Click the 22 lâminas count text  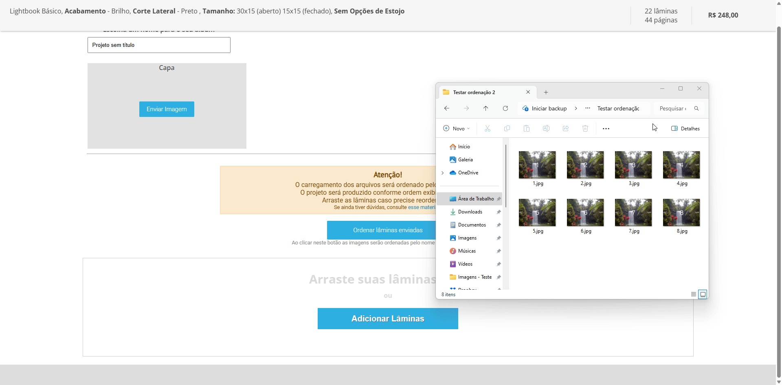[661, 11]
